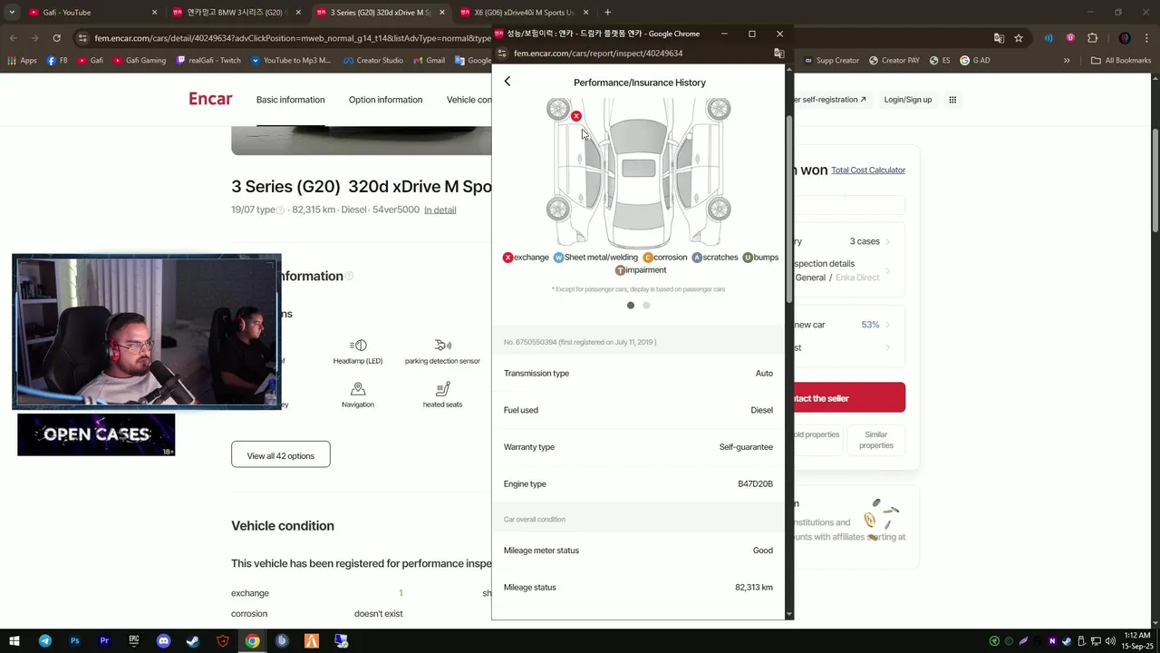Click the popup window vertical scrollbar
The width and height of the screenshot is (1160, 653).
(788, 210)
